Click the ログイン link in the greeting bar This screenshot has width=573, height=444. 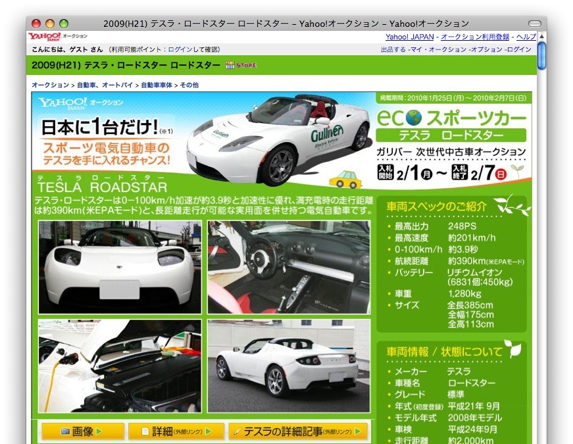pyautogui.click(x=180, y=50)
